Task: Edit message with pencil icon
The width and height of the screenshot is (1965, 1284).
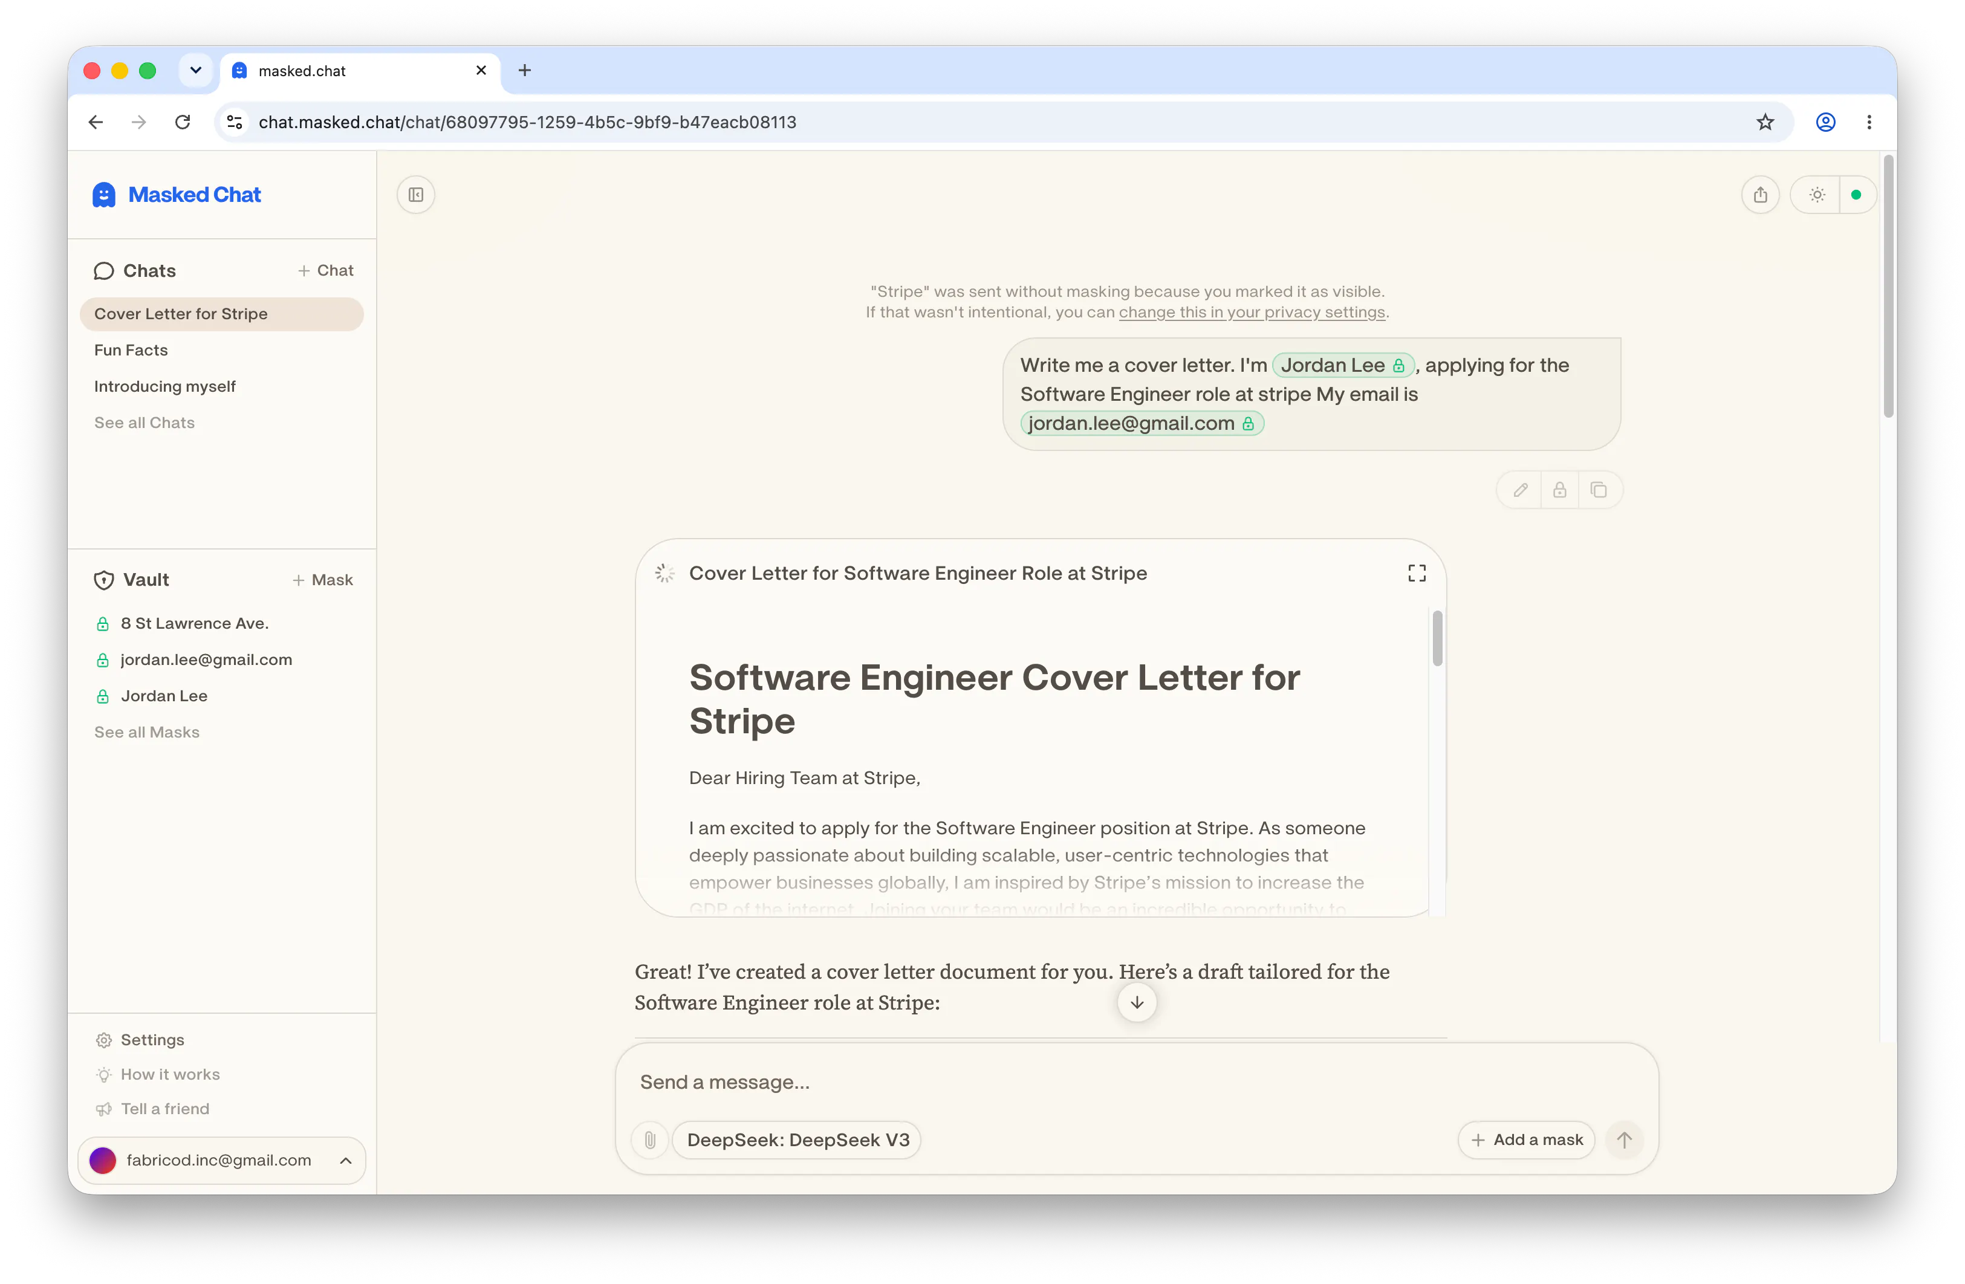Action: tap(1520, 490)
